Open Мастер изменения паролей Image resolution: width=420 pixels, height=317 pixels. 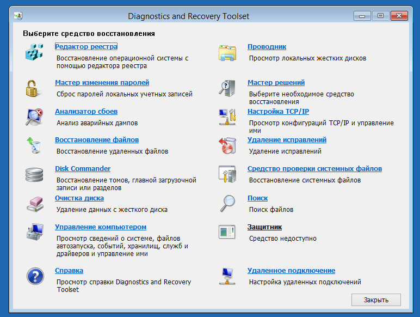click(x=102, y=83)
